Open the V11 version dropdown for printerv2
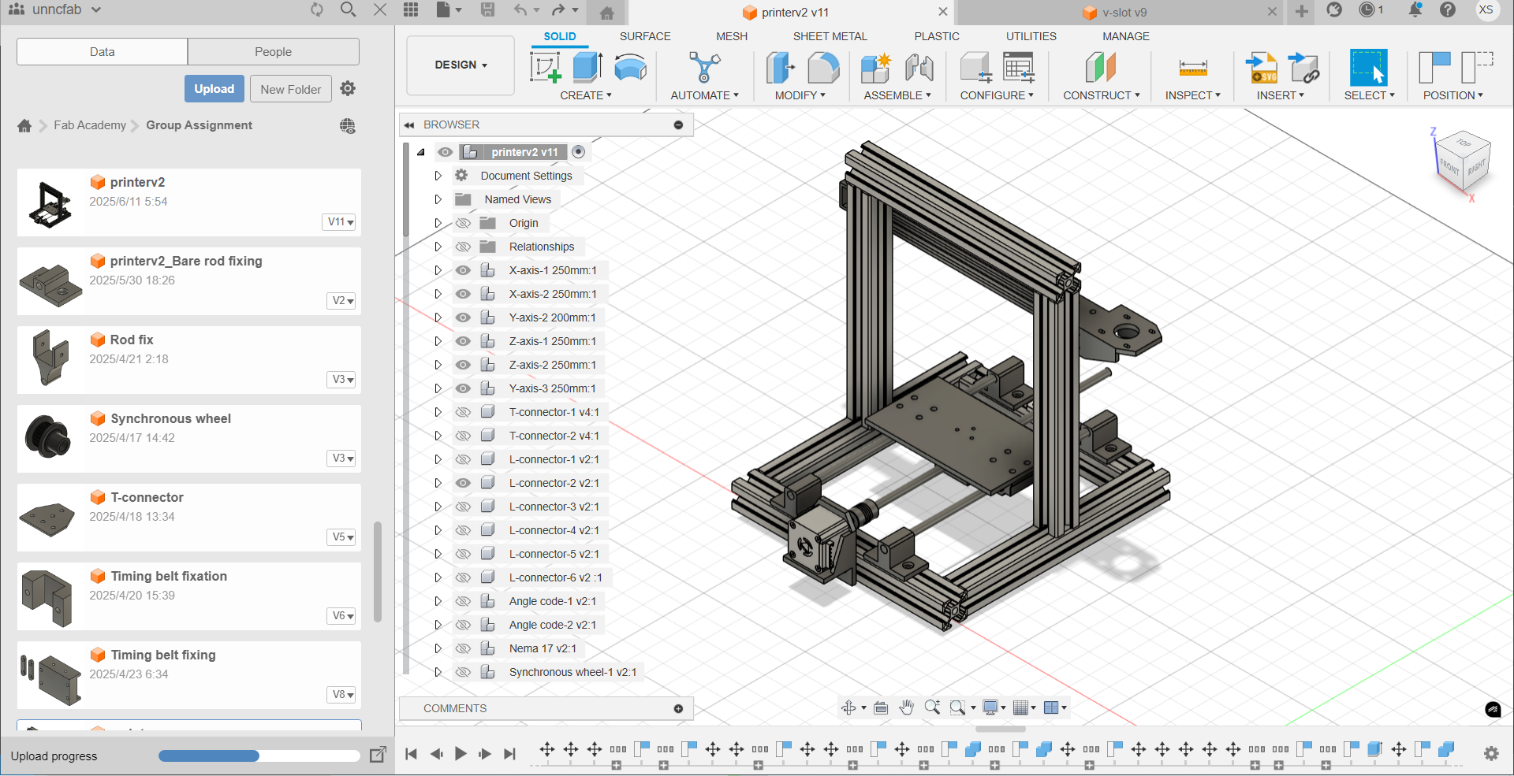Image resolution: width=1514 pixels, height=776 pixels. (341, 222)
